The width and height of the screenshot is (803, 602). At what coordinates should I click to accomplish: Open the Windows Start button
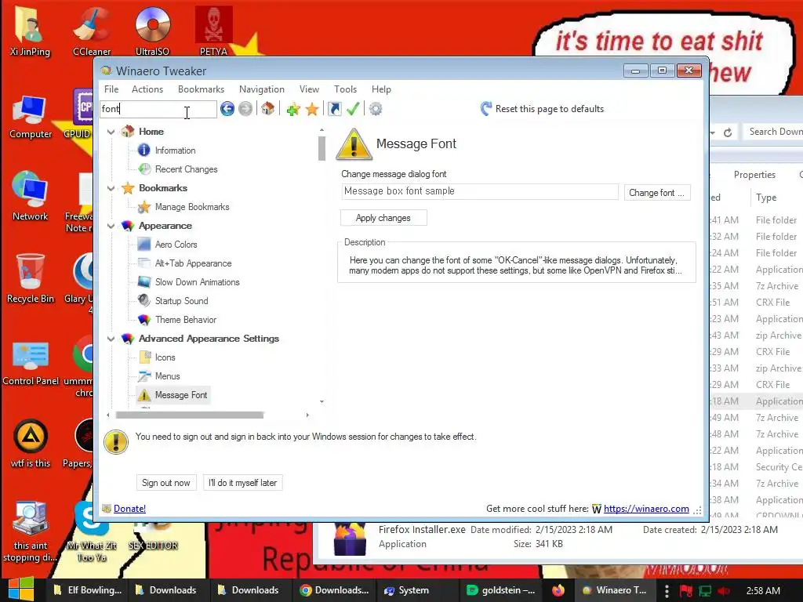[x=20, y=589]
